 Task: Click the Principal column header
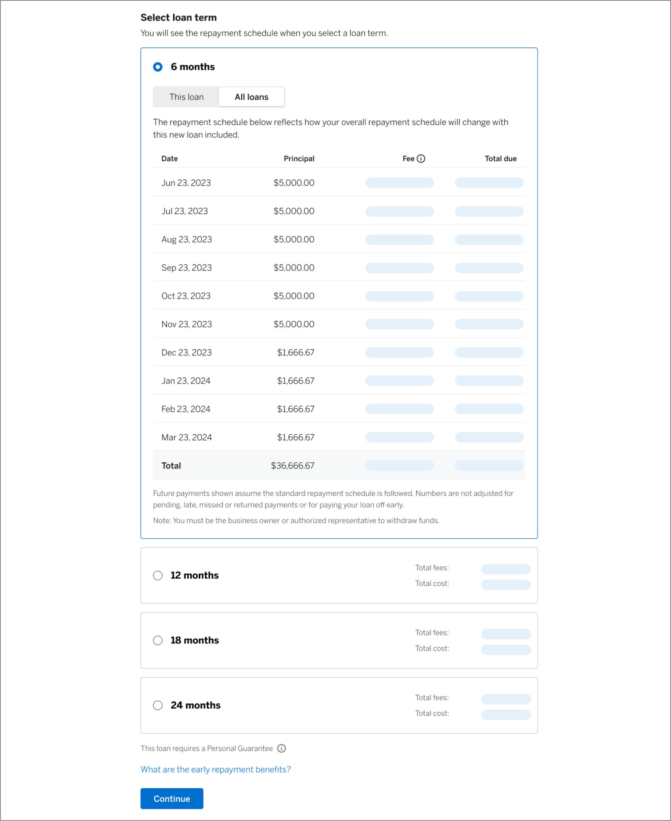(x=298, y=159)
